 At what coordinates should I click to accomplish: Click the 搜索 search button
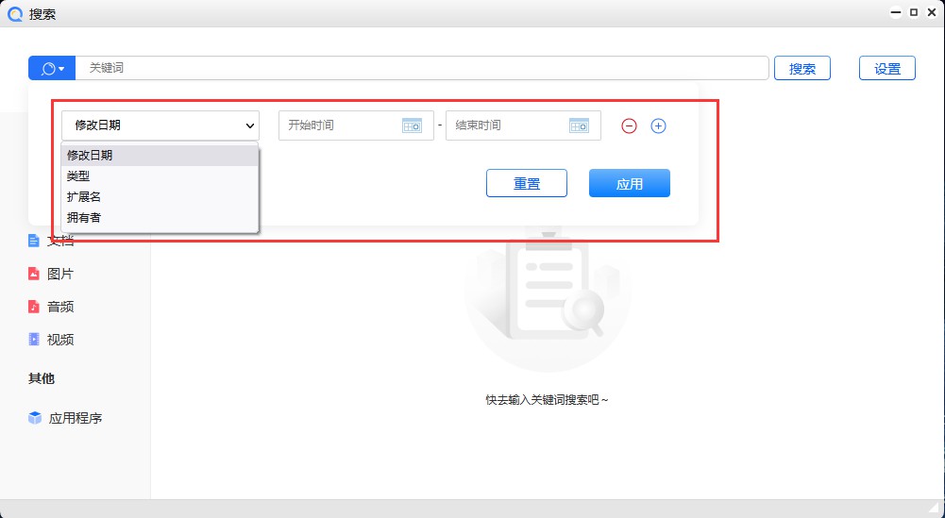click(802, 68)
